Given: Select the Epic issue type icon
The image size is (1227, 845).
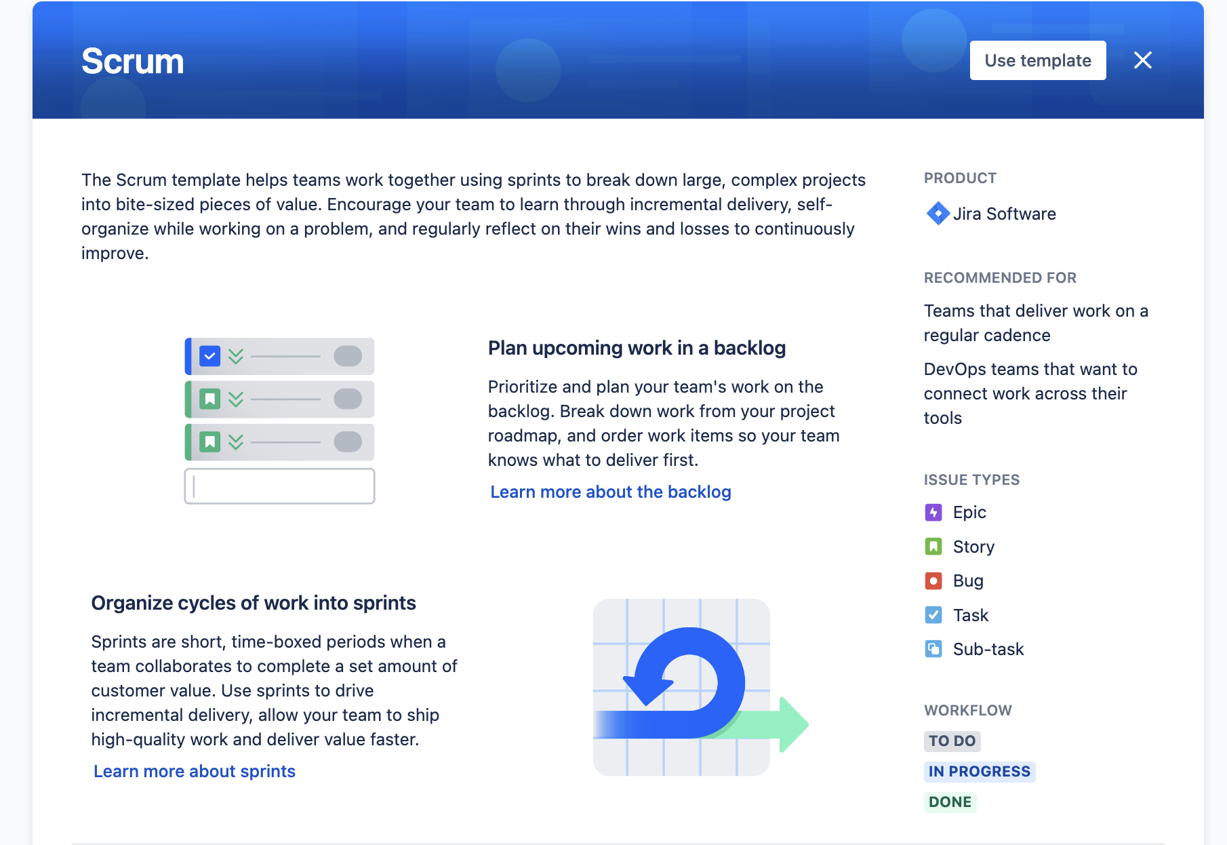Looking at the screenshot, I should [x=933, y=513].
